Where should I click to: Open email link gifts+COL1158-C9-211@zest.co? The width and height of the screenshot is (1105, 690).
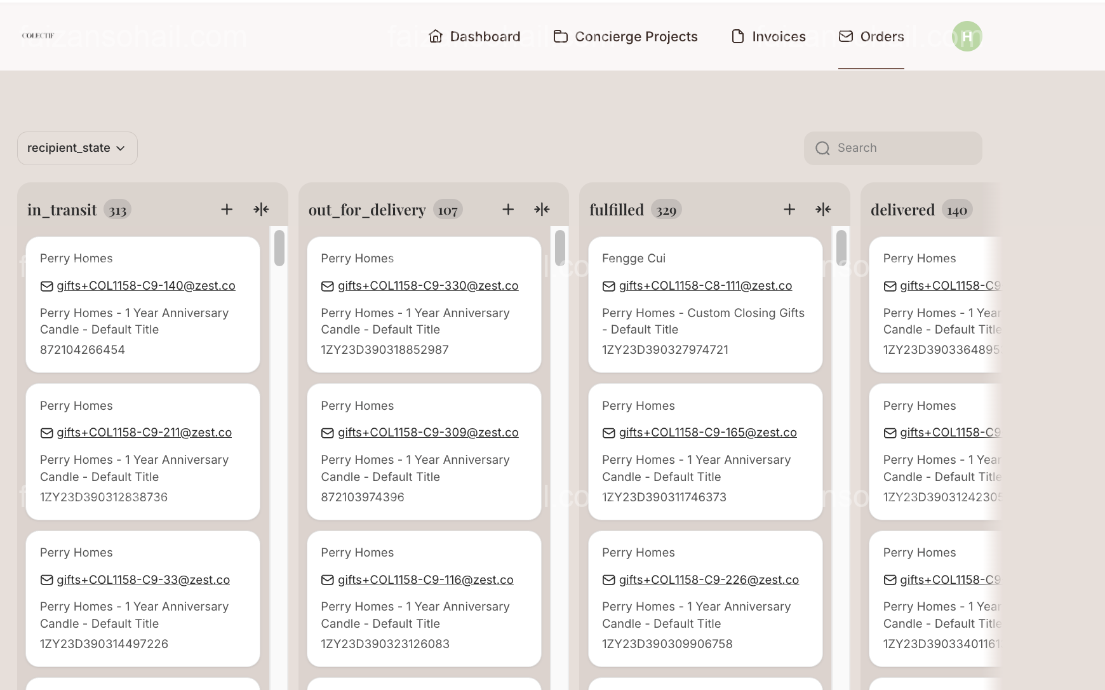[144, 433]
